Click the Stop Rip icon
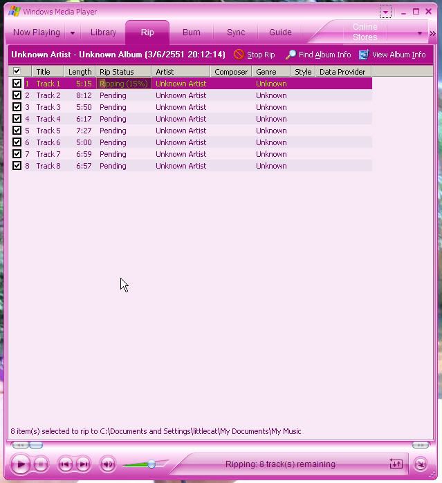Image resolution: width=442 pixels, height=483 pixels. 239,55
